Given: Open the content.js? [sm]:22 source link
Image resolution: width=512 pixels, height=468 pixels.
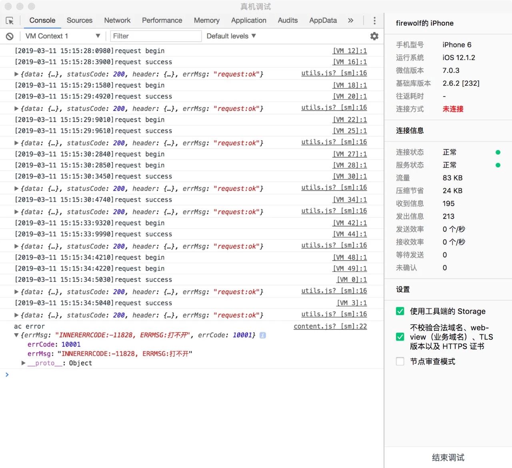Looking at the screenshot, I should [x=330, y=326].
